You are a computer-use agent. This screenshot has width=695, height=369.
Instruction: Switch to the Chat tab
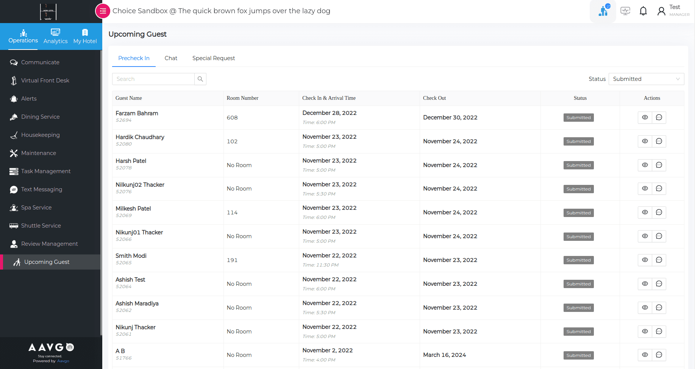coord(171,58)
